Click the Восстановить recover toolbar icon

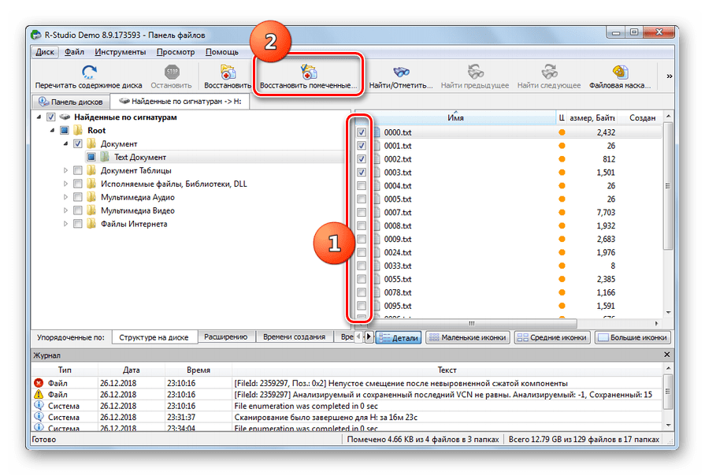click(x=228, y=72)
